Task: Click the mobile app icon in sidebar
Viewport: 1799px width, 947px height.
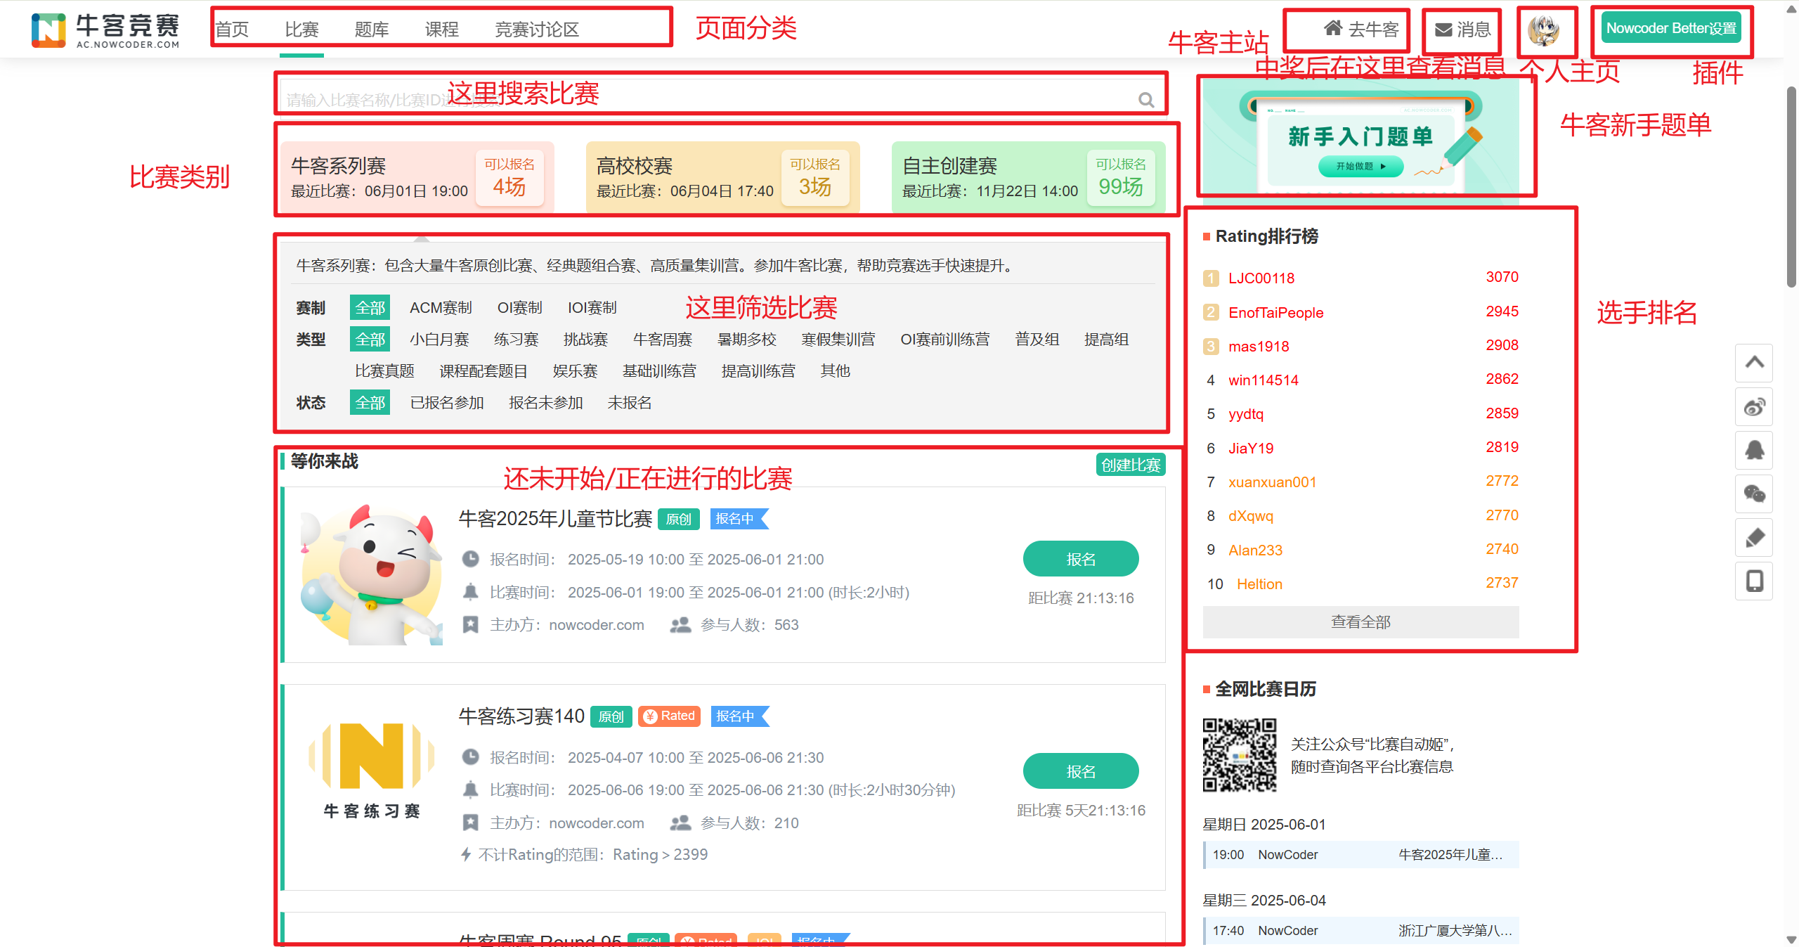Action: [1754, 581]
